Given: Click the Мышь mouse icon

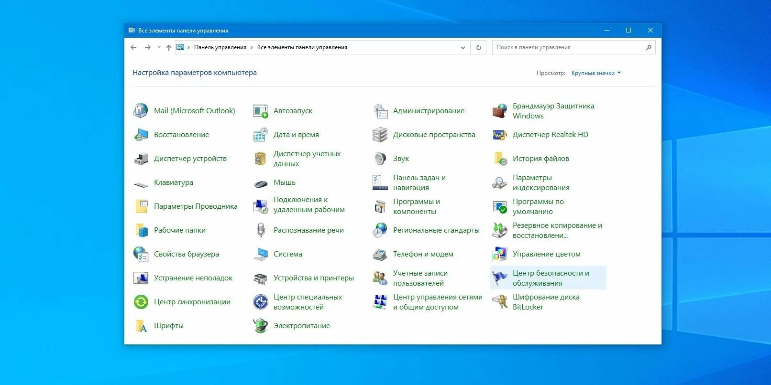Looking at the screenshot, I should click(260, 183).
